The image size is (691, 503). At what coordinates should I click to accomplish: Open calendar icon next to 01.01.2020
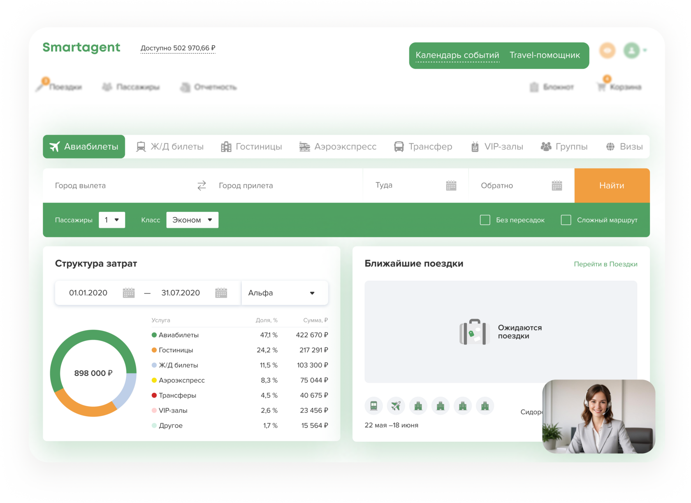[x=129, y=293]
